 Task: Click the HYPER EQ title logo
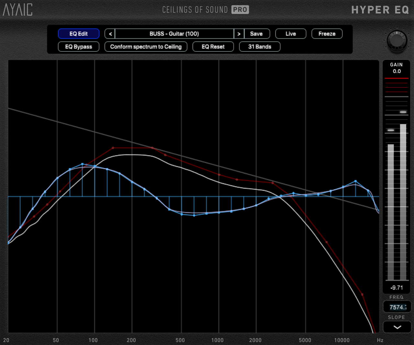coord(380,10)
